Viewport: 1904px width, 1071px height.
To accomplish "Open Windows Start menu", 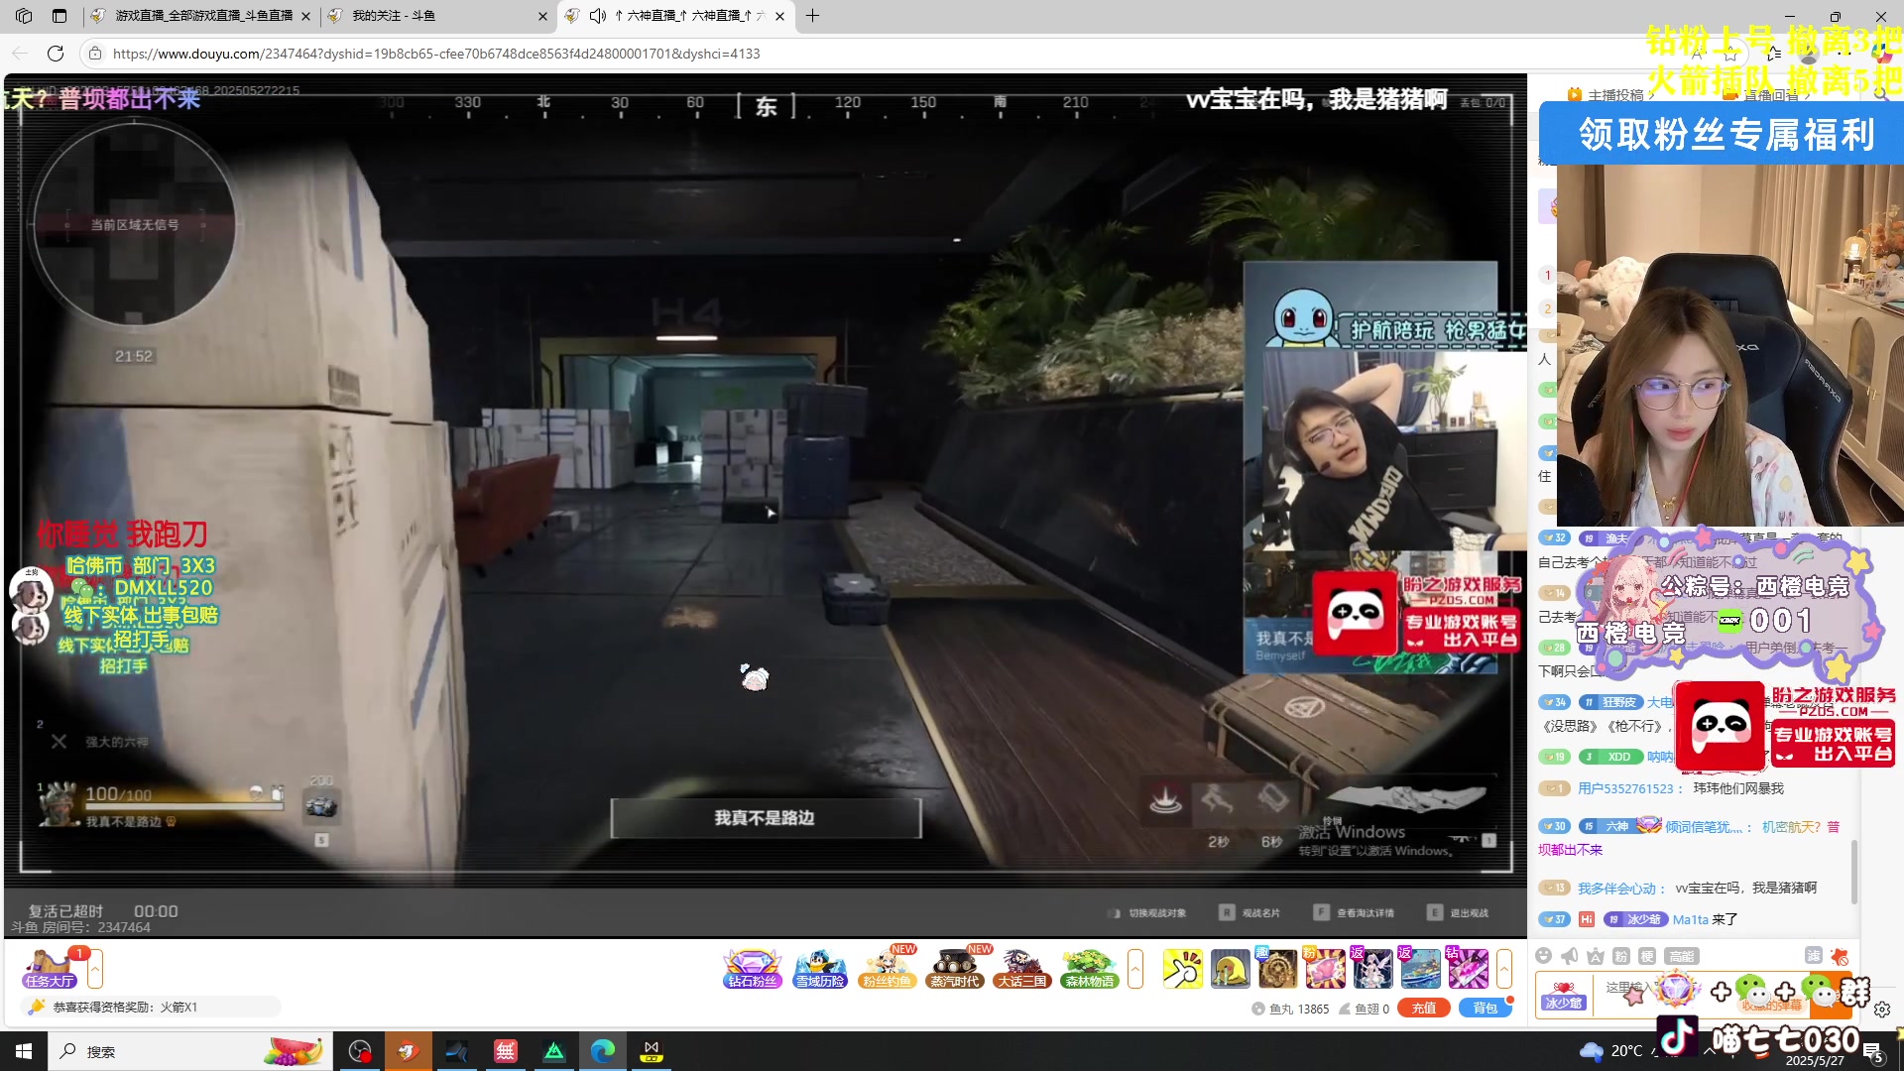I will (24, 1051).
